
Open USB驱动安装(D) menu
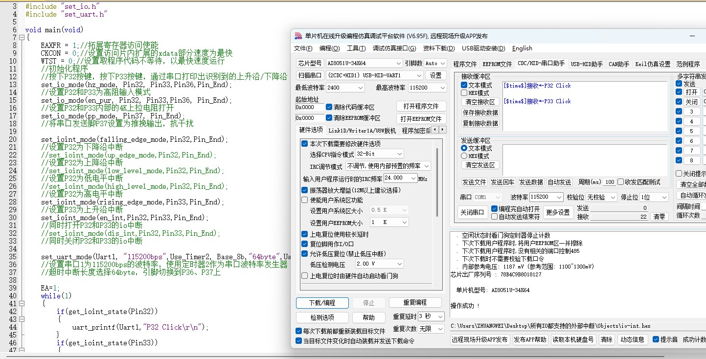click(483, 48)
